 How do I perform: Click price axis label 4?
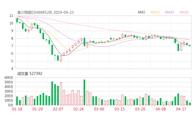click(12, 69)
